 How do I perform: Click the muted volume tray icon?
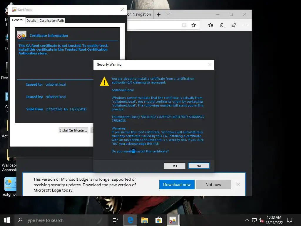point(261,220)
